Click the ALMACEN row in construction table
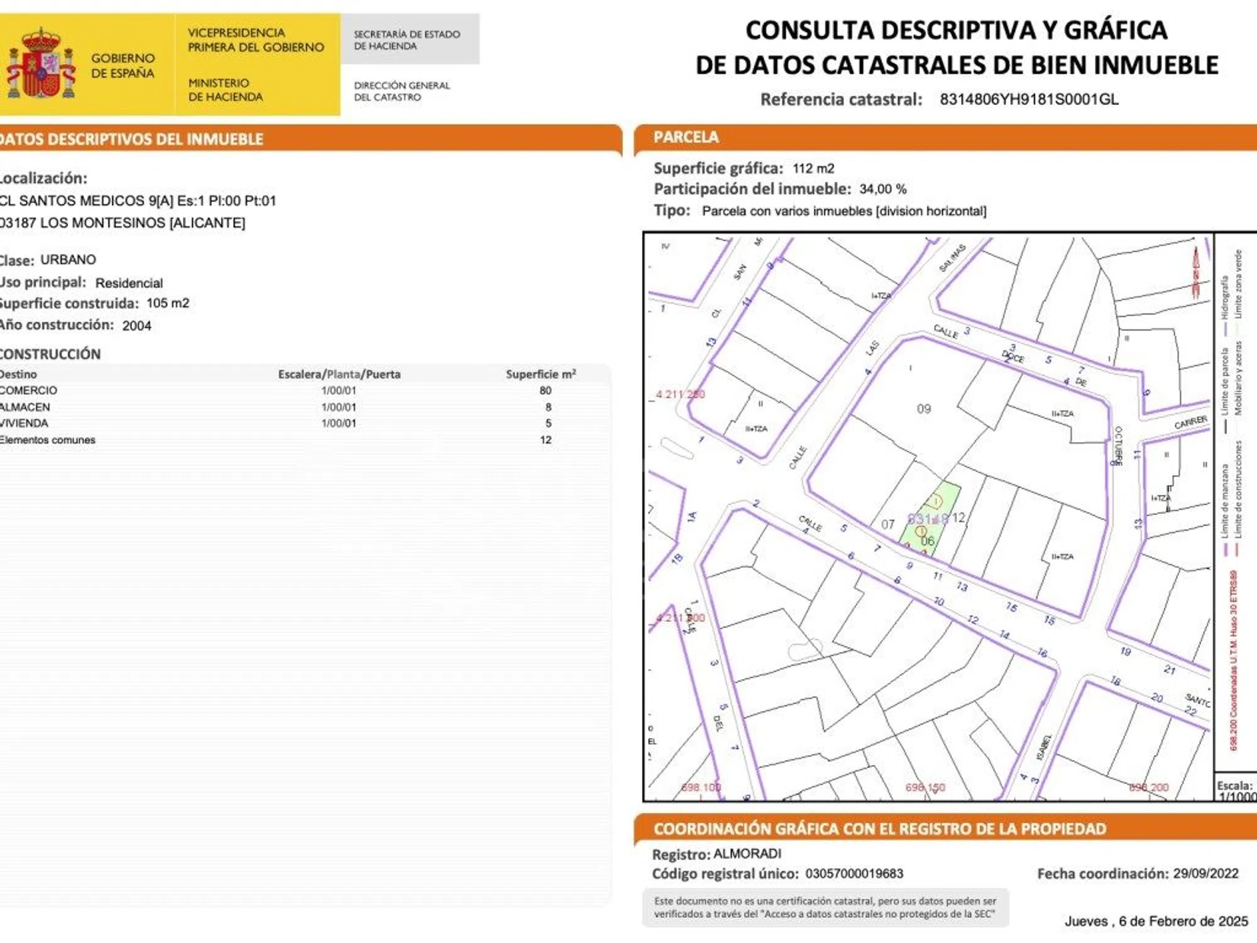 click(x=25, y=407)
